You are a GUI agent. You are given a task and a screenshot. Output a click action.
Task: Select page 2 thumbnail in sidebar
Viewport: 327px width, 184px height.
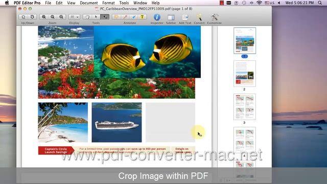[x=245, y=74]
